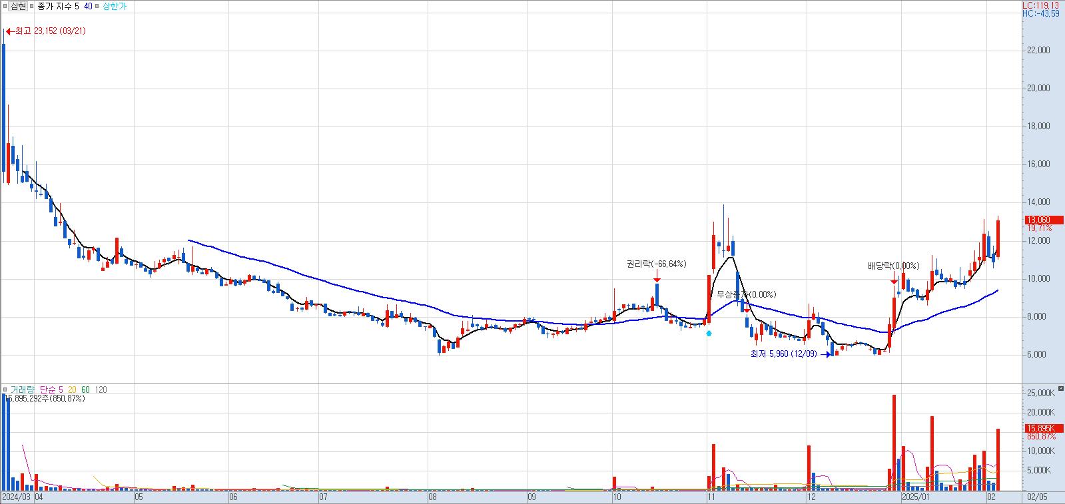Click the 15,895,292주(850.87%) volume readout
This screenshot has width=1065, height=504.
[45, 398]
